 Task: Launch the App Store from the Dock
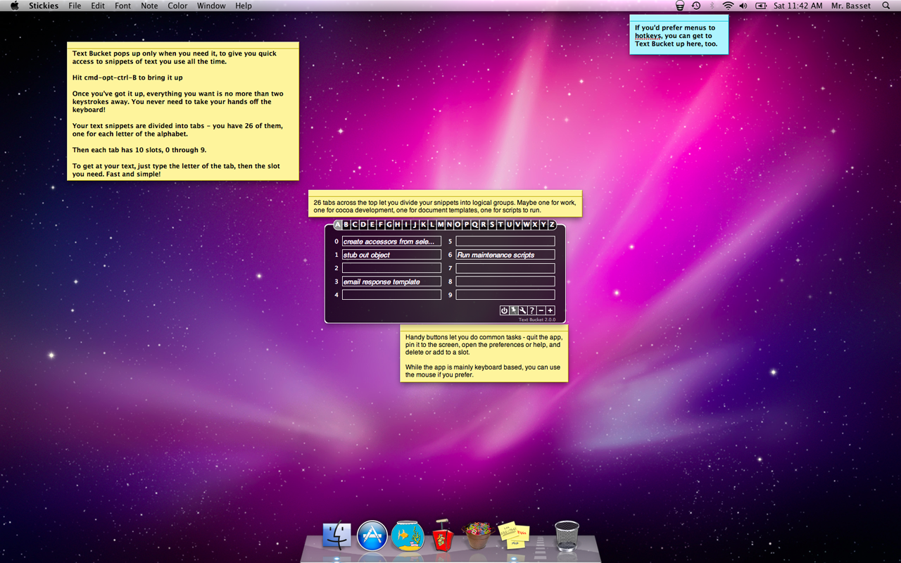point(372,536)
